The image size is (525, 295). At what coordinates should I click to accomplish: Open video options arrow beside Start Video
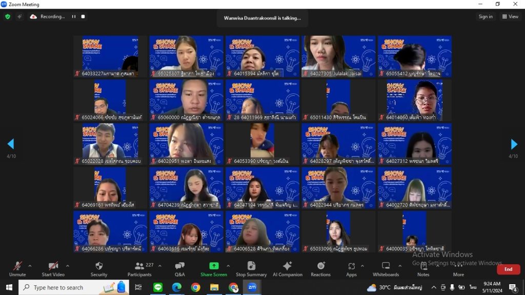click(68, 266)
